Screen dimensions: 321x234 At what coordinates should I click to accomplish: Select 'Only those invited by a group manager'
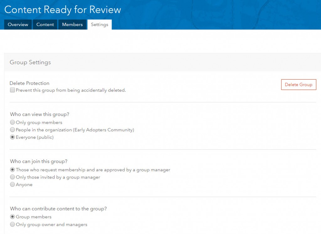[x=12, y=177]
